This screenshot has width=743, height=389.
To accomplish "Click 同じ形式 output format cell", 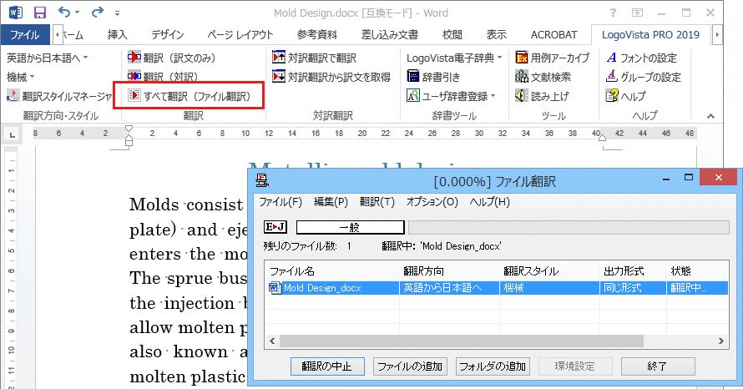I will pyautogui.click(x=633, y=288).
